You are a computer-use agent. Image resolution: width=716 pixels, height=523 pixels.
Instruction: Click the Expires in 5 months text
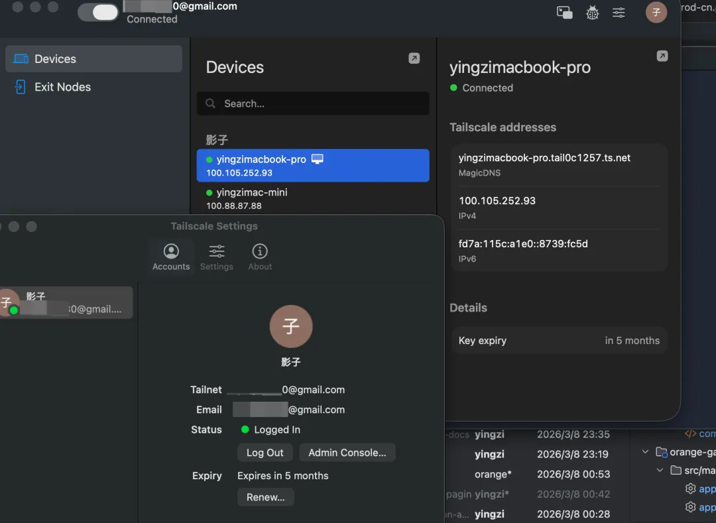pyautogui.click(x=282, y=475)
